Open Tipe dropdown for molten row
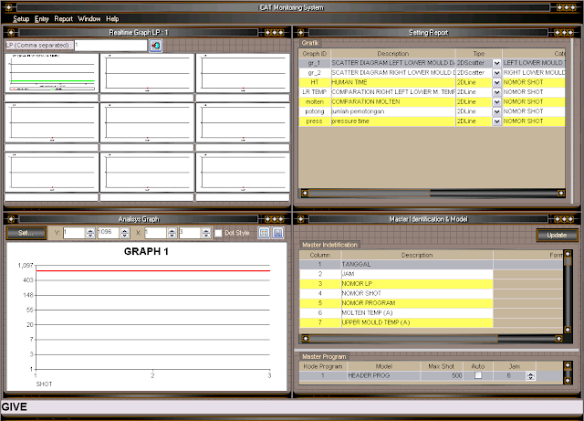 tap(496, 101)
